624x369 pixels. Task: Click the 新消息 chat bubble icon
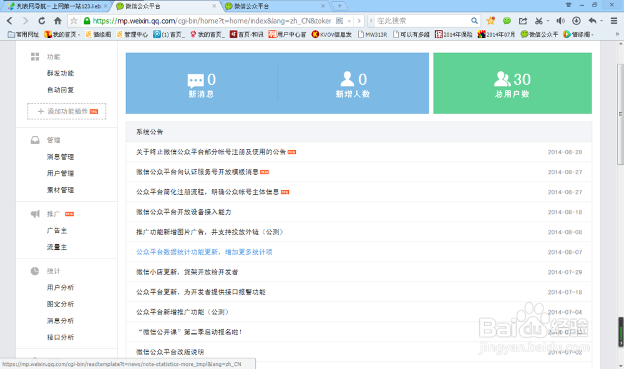tap(195, 81)
